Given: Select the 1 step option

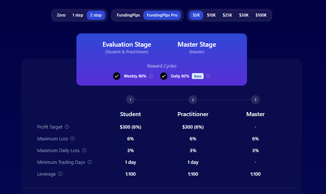Looking at the screenshot, I should [x=78, y=15].
